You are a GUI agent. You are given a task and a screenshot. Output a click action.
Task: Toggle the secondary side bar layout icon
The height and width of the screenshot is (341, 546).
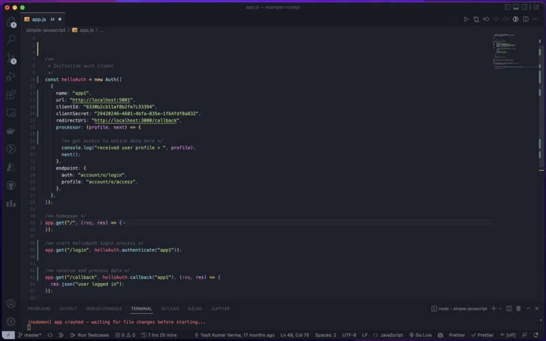click(x=524, y=7)
